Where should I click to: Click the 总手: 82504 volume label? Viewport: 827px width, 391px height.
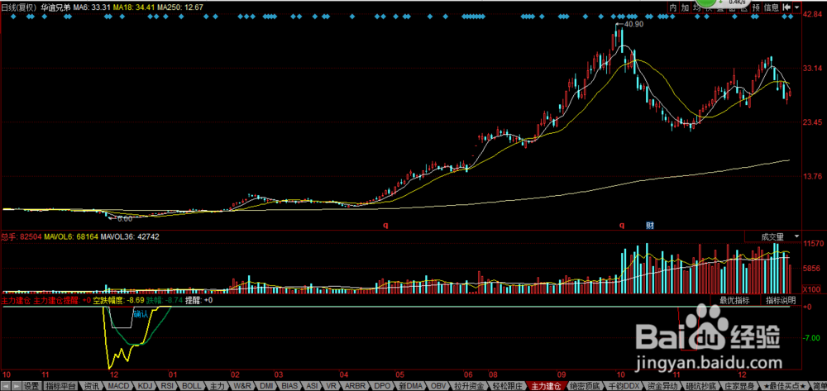pos(22,237)
